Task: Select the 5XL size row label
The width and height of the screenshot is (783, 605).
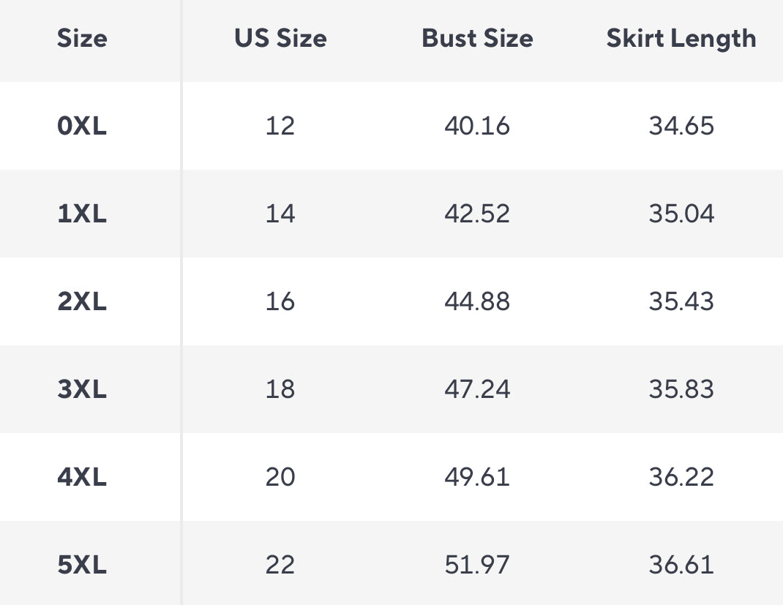Action: click(82, 565)
